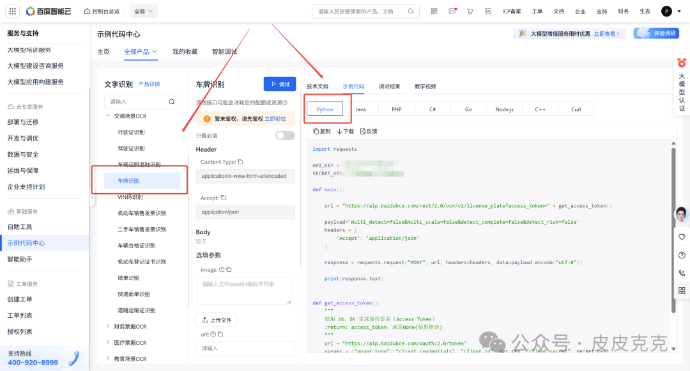Toggle the show-required-only switch
The height and width of the screenshot is (371, 690).
pos(285,136)
